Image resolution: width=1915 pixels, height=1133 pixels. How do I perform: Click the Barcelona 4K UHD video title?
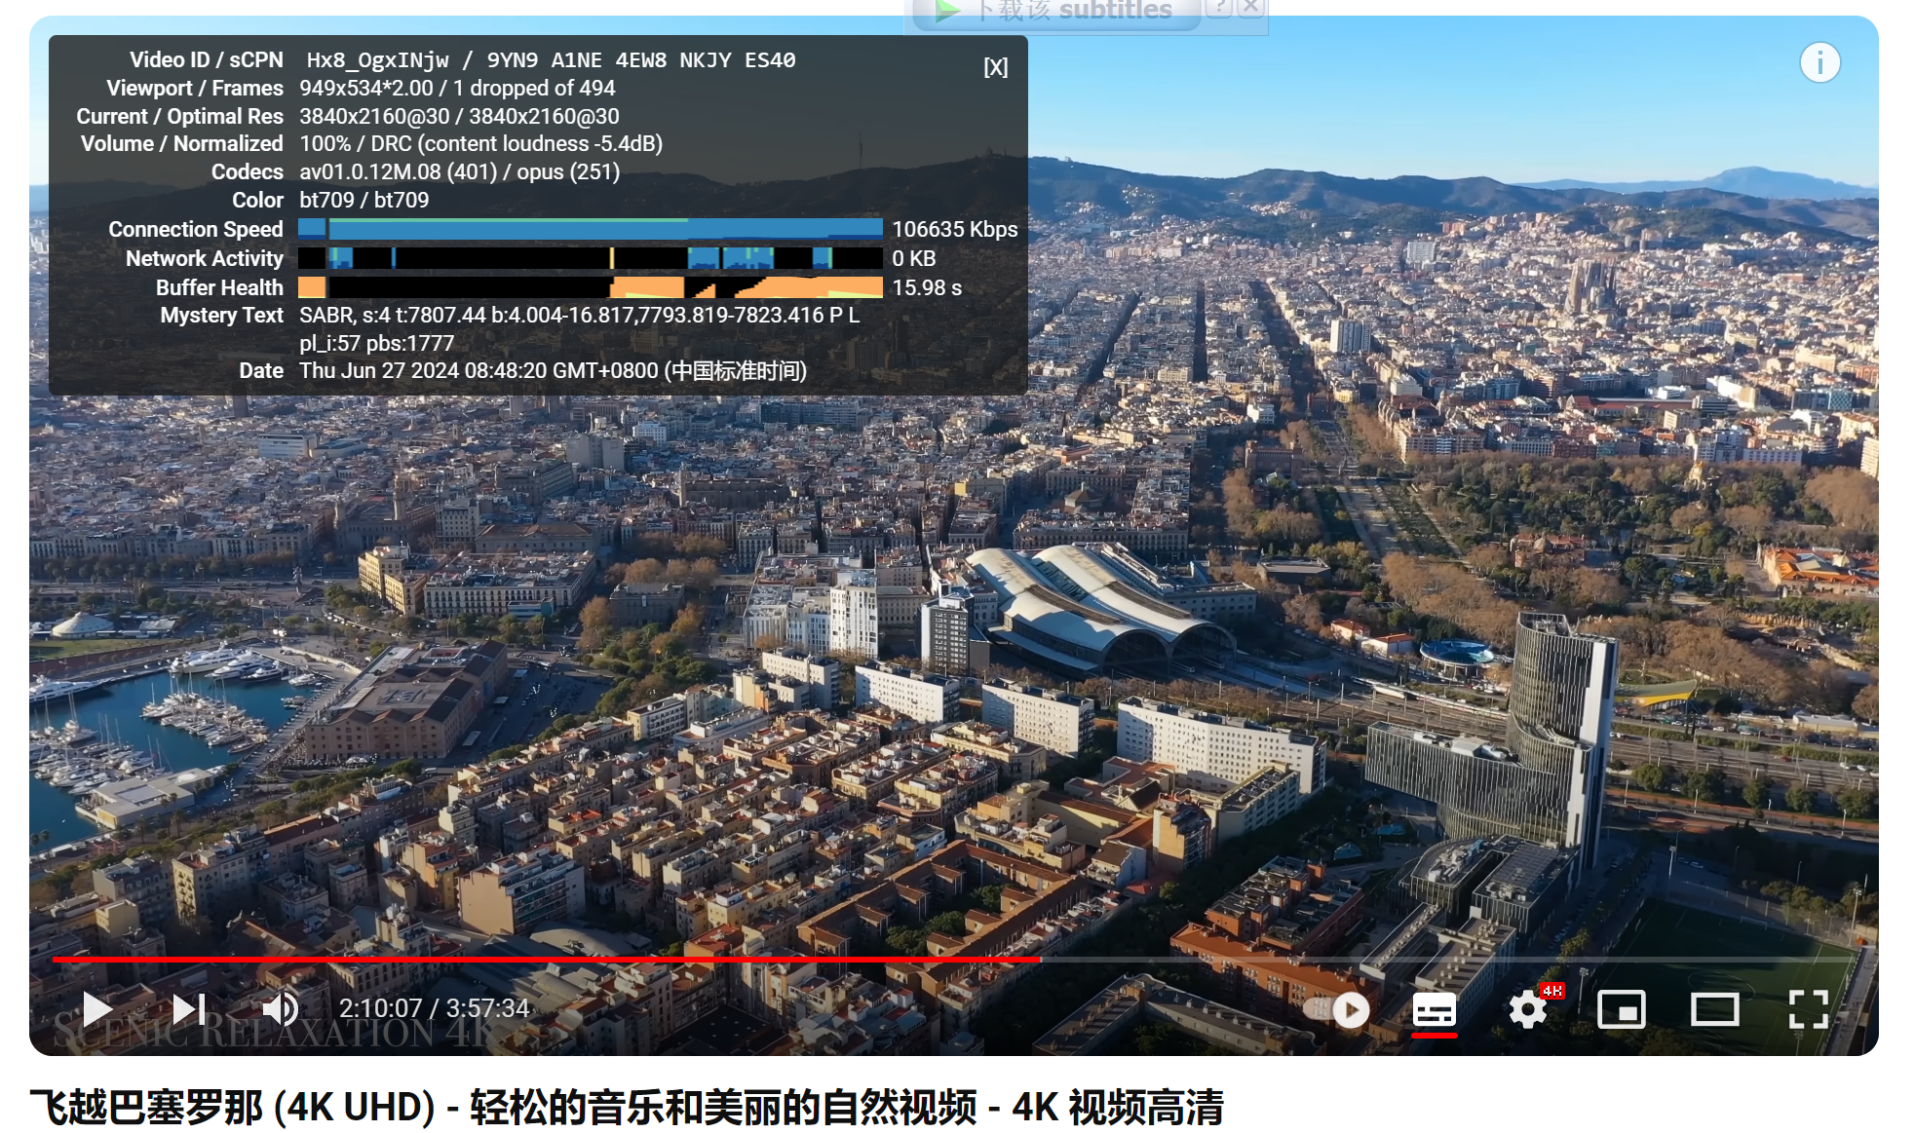click(626, 1108)
